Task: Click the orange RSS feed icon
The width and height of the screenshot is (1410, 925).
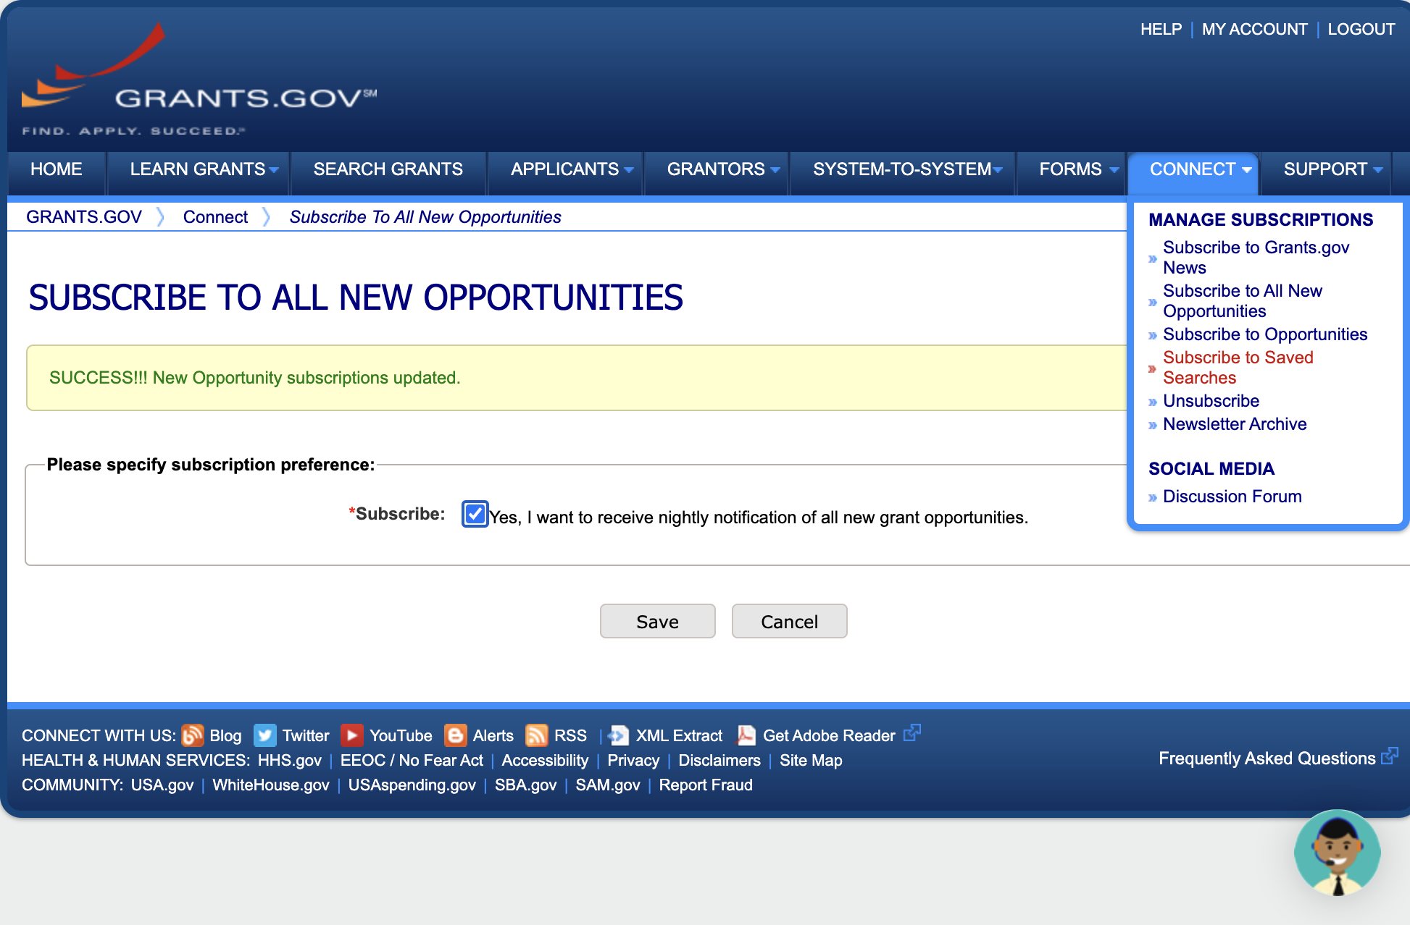Action: click(537, 735)
